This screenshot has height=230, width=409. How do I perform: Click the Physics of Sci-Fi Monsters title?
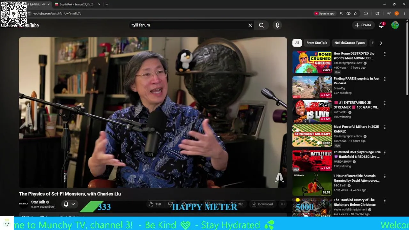tap(70, 194)
